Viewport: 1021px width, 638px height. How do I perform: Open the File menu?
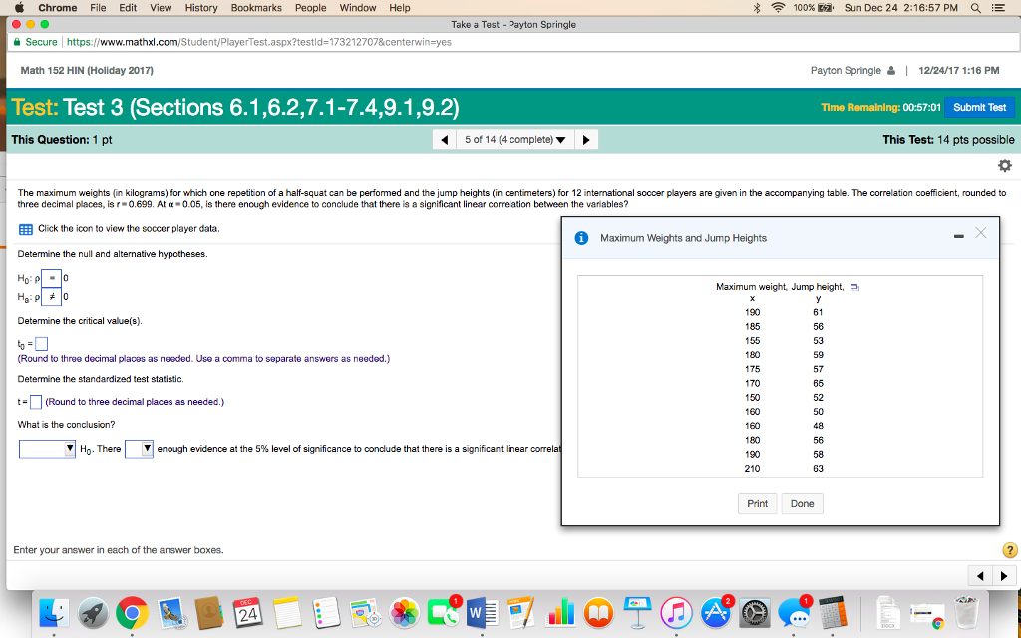[x=98, y=8]
